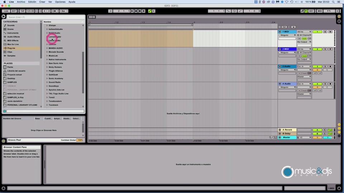Click 3 Audio track volume field
344x193 pixels.
[x=317, y=70]
